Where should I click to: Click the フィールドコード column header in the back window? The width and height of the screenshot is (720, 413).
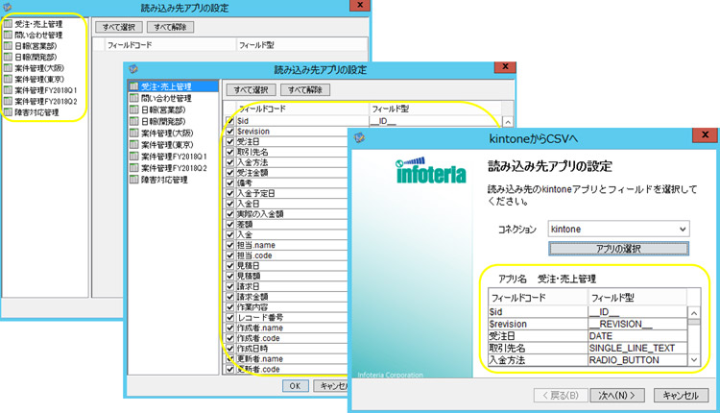tap(170, 45)
